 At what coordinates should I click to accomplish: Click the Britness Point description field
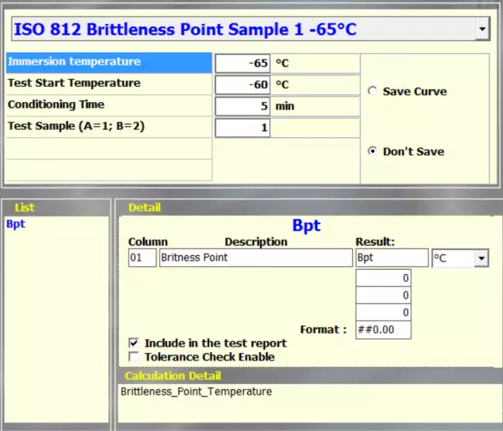click(x=255, y=258)
